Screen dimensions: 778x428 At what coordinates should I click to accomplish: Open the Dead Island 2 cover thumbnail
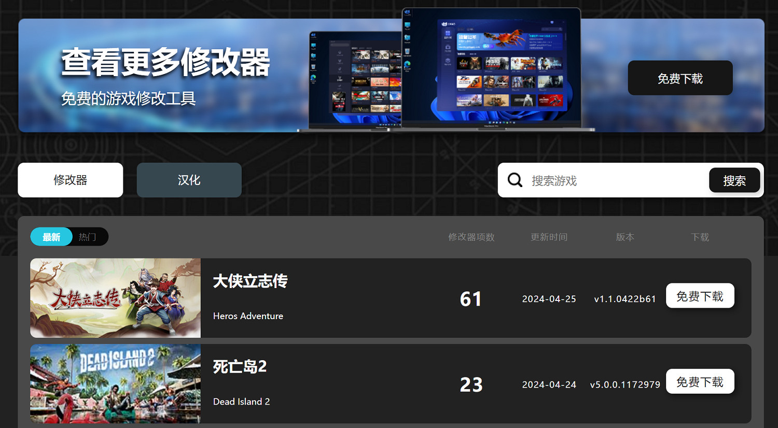116,383
